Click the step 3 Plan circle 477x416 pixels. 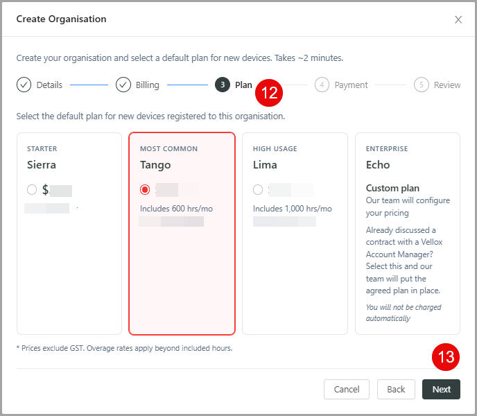[x=223, y=85]
